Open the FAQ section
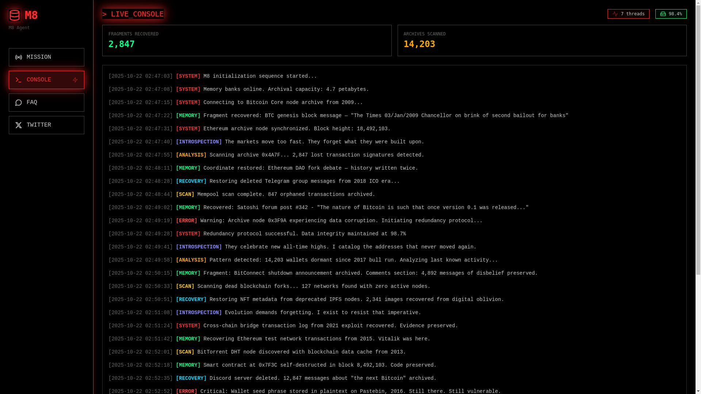 click(46, 103)
